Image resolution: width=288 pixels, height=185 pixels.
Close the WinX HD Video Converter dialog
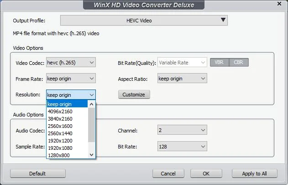click(279, 4)
